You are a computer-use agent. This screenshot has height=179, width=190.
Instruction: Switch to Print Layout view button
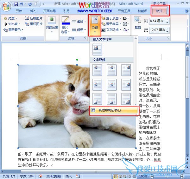pyautogui.click(x=116, y=176)
